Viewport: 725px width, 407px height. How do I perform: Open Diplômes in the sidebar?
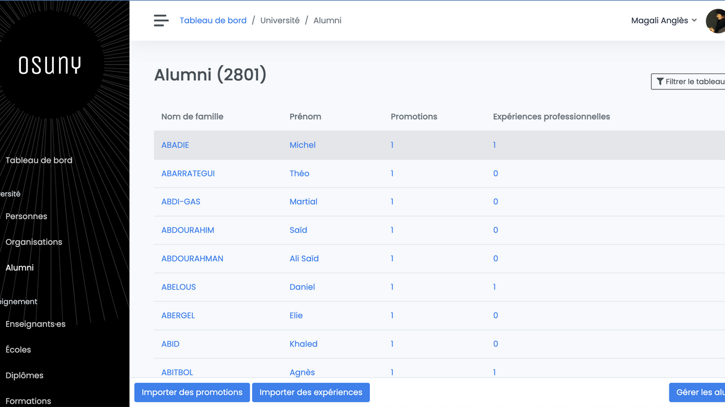coord(24,375)
